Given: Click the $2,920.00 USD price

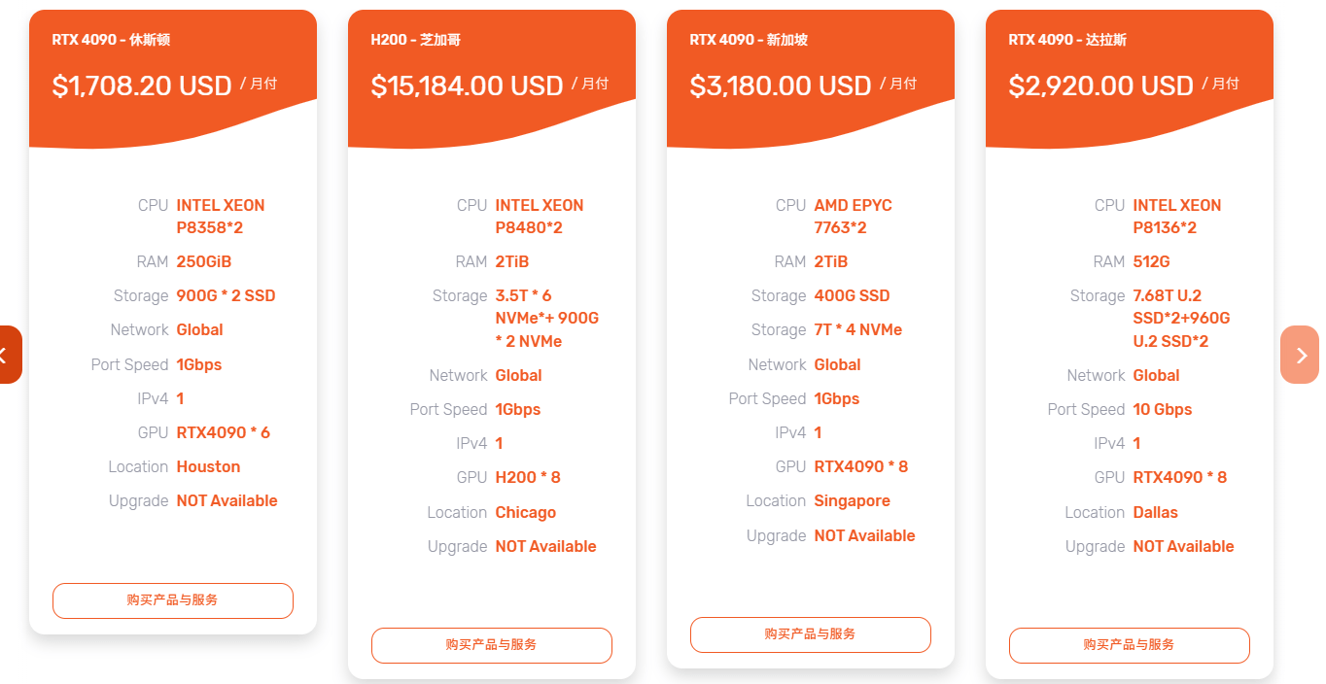Looking at the screenshot, I should [1101, 85].
